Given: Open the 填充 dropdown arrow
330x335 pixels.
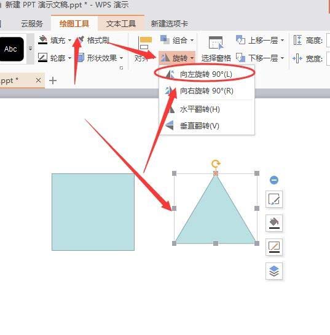Looking at the screenshot, I should click(x=69, y=40).
